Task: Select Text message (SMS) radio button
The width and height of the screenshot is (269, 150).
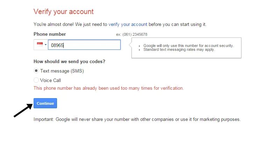Action: tap(36, 70)
